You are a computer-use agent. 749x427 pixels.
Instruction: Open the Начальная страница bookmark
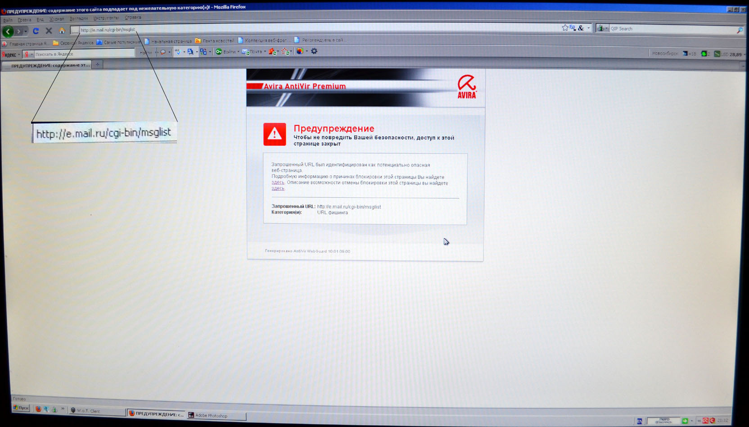pyautogui.click(x=168, y=41)
